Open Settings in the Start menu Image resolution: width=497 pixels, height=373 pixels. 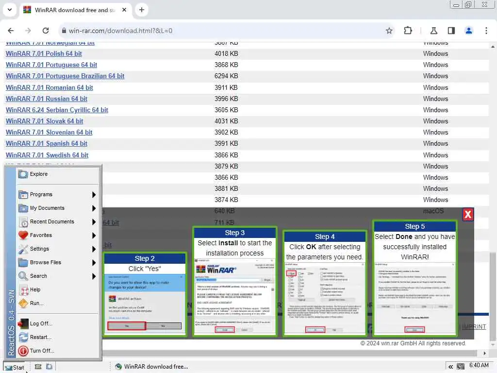click(58, 249)
